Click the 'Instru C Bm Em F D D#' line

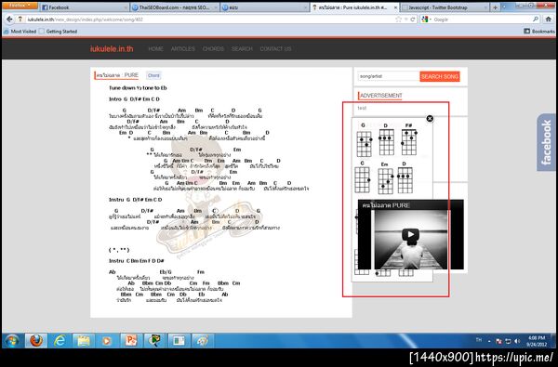click(x=136, y=261)
